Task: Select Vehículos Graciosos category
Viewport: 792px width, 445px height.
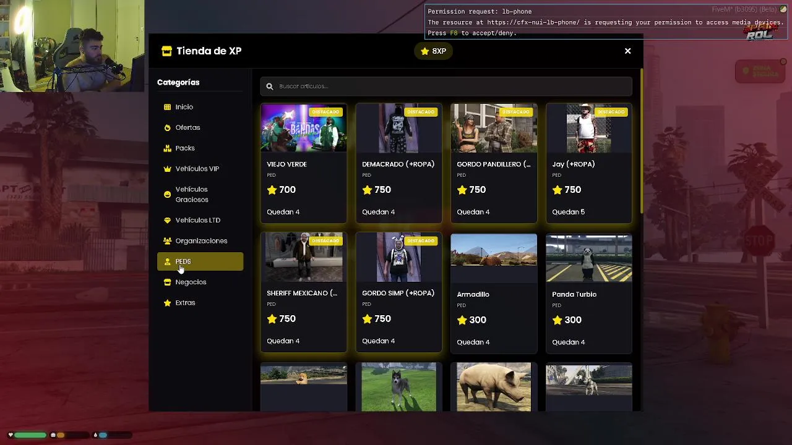Action: (x=200, y=195)
